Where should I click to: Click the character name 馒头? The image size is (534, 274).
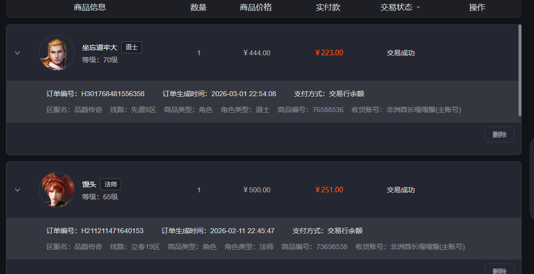coord(89,184)
